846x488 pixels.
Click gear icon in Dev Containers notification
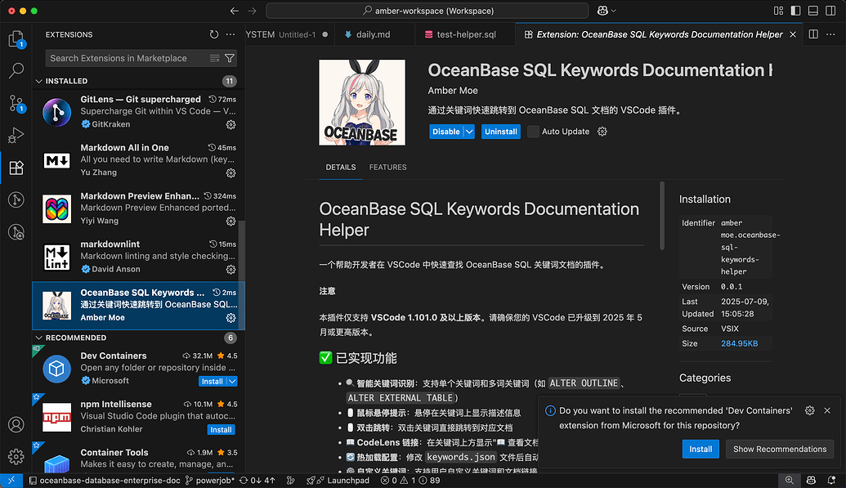[809, 410]
